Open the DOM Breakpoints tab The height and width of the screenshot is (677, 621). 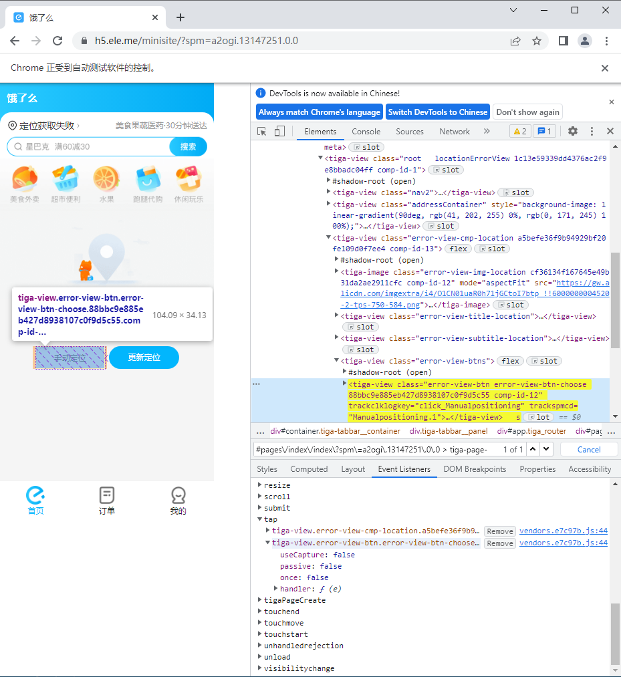(x=475, y=469)
